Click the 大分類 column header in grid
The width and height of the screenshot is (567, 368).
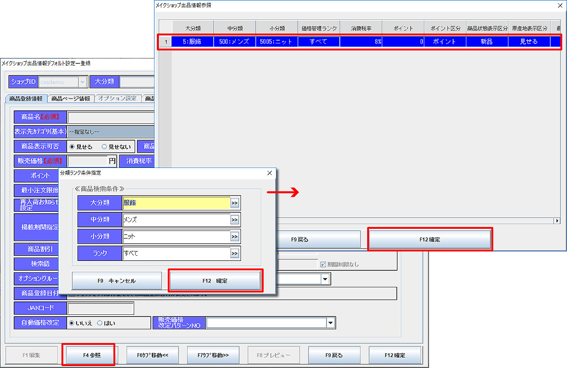pos(193,28)
